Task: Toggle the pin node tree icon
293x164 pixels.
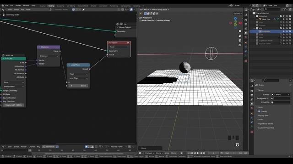Action: tap(83, 10)
